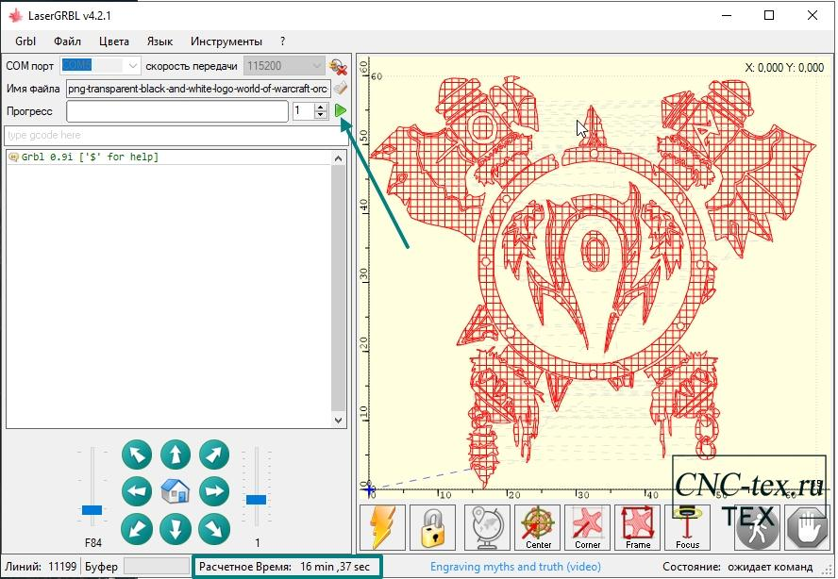Click the Corner button
Screen dimensions: 838x579
[x=587, y=527]
